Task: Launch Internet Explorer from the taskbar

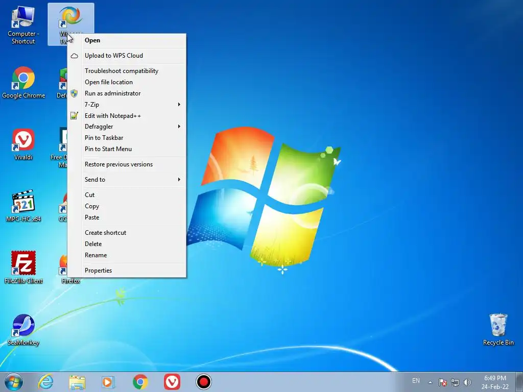Action: tap(45, 382)
